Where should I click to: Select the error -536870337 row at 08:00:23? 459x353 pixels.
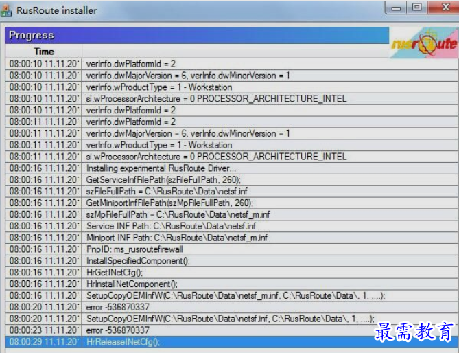pyautogui.click(x=231, y=330)
